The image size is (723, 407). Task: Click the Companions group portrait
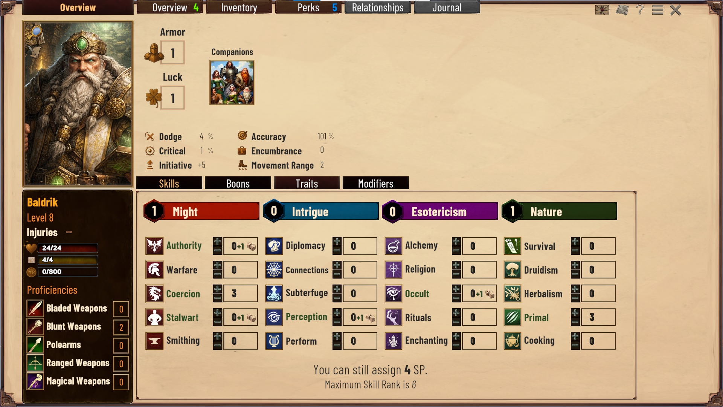(232, 83)
